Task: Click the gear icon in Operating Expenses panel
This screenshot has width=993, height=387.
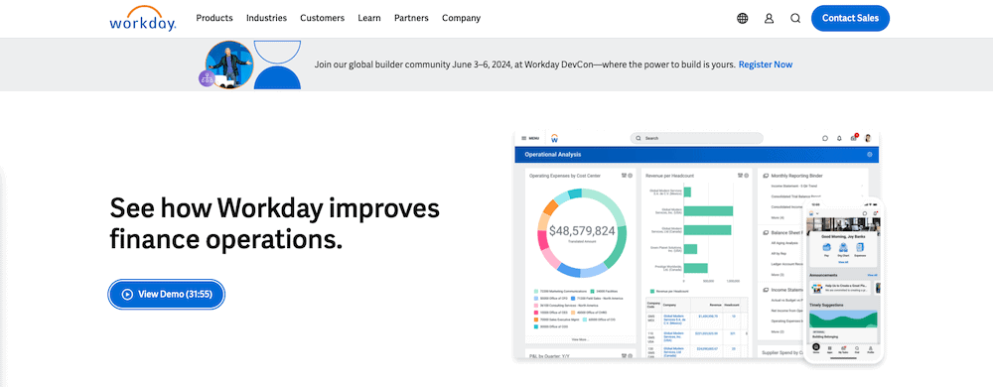Action: (632, 176)
